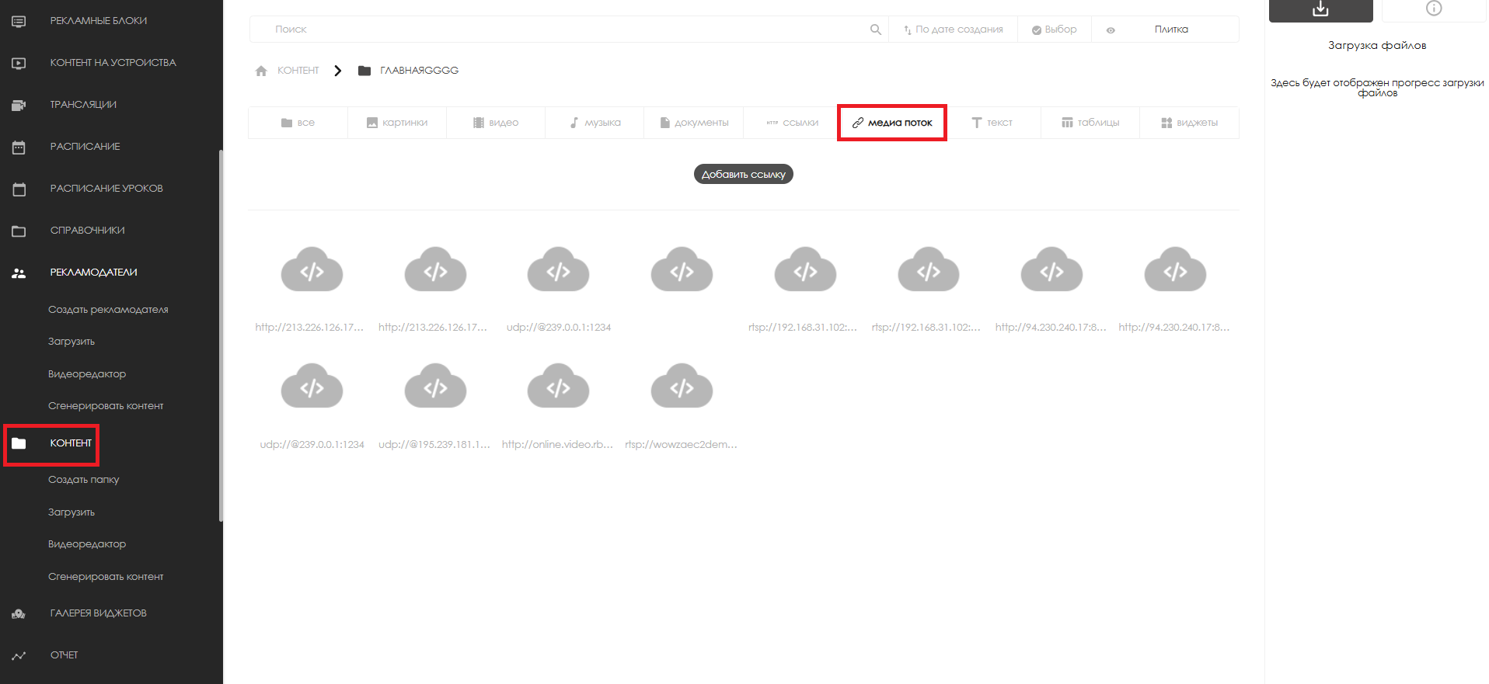This screenshot has width=1489, height=684.
Task: Switch to the видео tab
Action: pos(496,123)
